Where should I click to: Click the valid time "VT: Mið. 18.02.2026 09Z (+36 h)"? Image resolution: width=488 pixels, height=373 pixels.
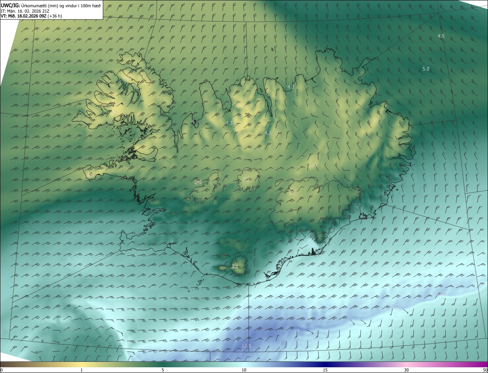point(31,16)
